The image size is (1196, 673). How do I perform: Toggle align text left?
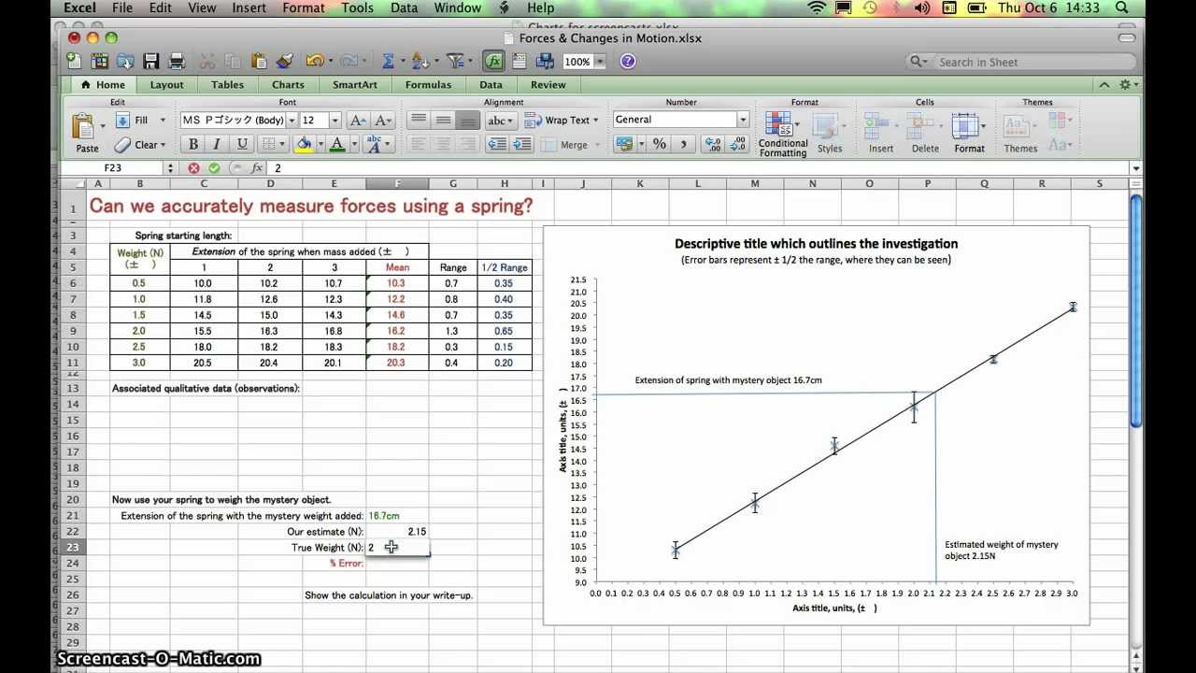[x=419, y=144]
